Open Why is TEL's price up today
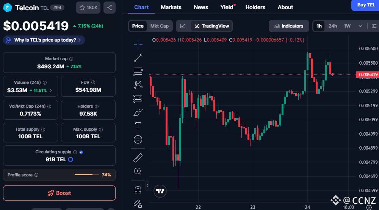 [44, 40]
